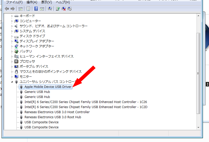
Task: Select the second Generic USB Hub entry
Action: click(37, 97)
